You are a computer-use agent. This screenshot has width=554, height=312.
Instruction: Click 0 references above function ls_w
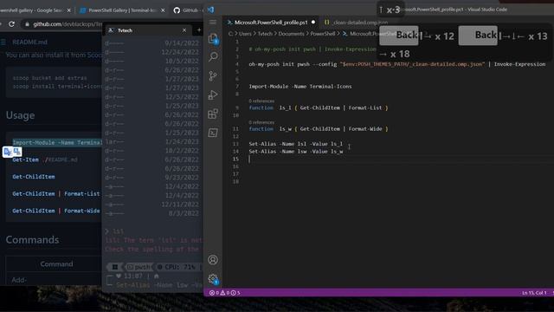click(261, 122)
